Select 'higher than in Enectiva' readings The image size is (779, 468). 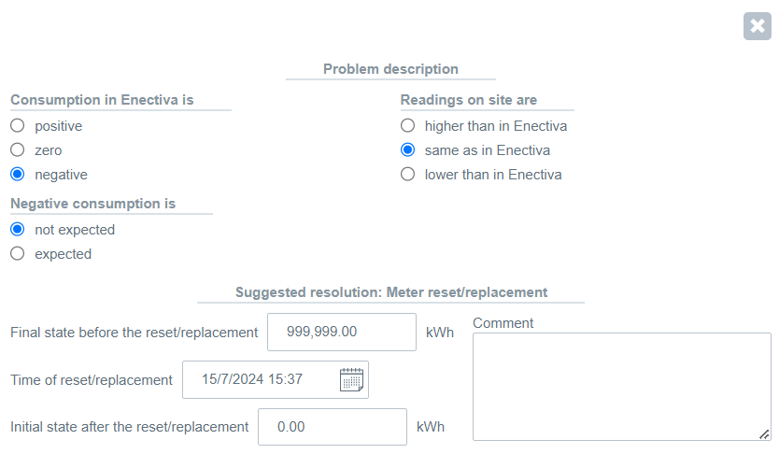pos(406,125)
